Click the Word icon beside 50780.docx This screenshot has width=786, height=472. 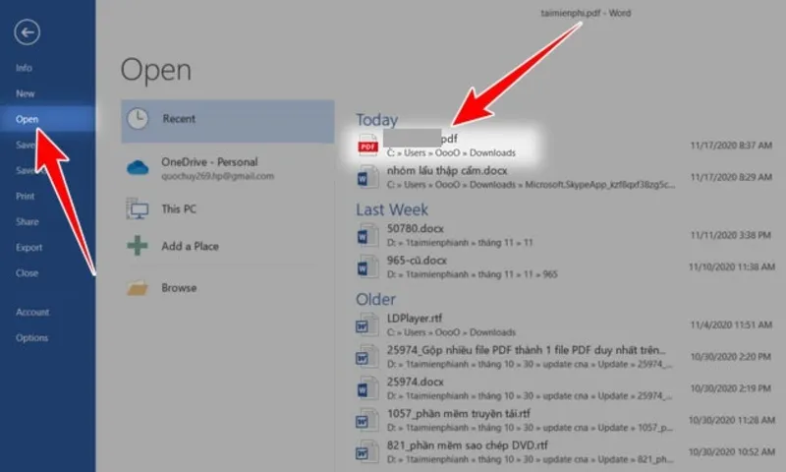pyautogui.click(x=367, y=235)
